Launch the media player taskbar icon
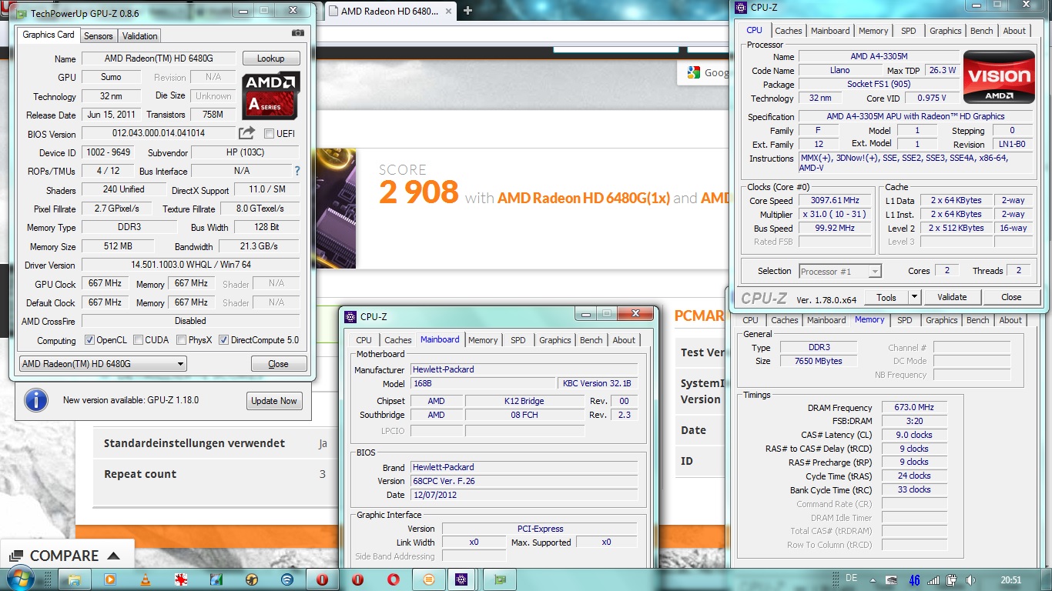Image resolution: width=1052 pixels, height=591 pixels. (109, 579)
